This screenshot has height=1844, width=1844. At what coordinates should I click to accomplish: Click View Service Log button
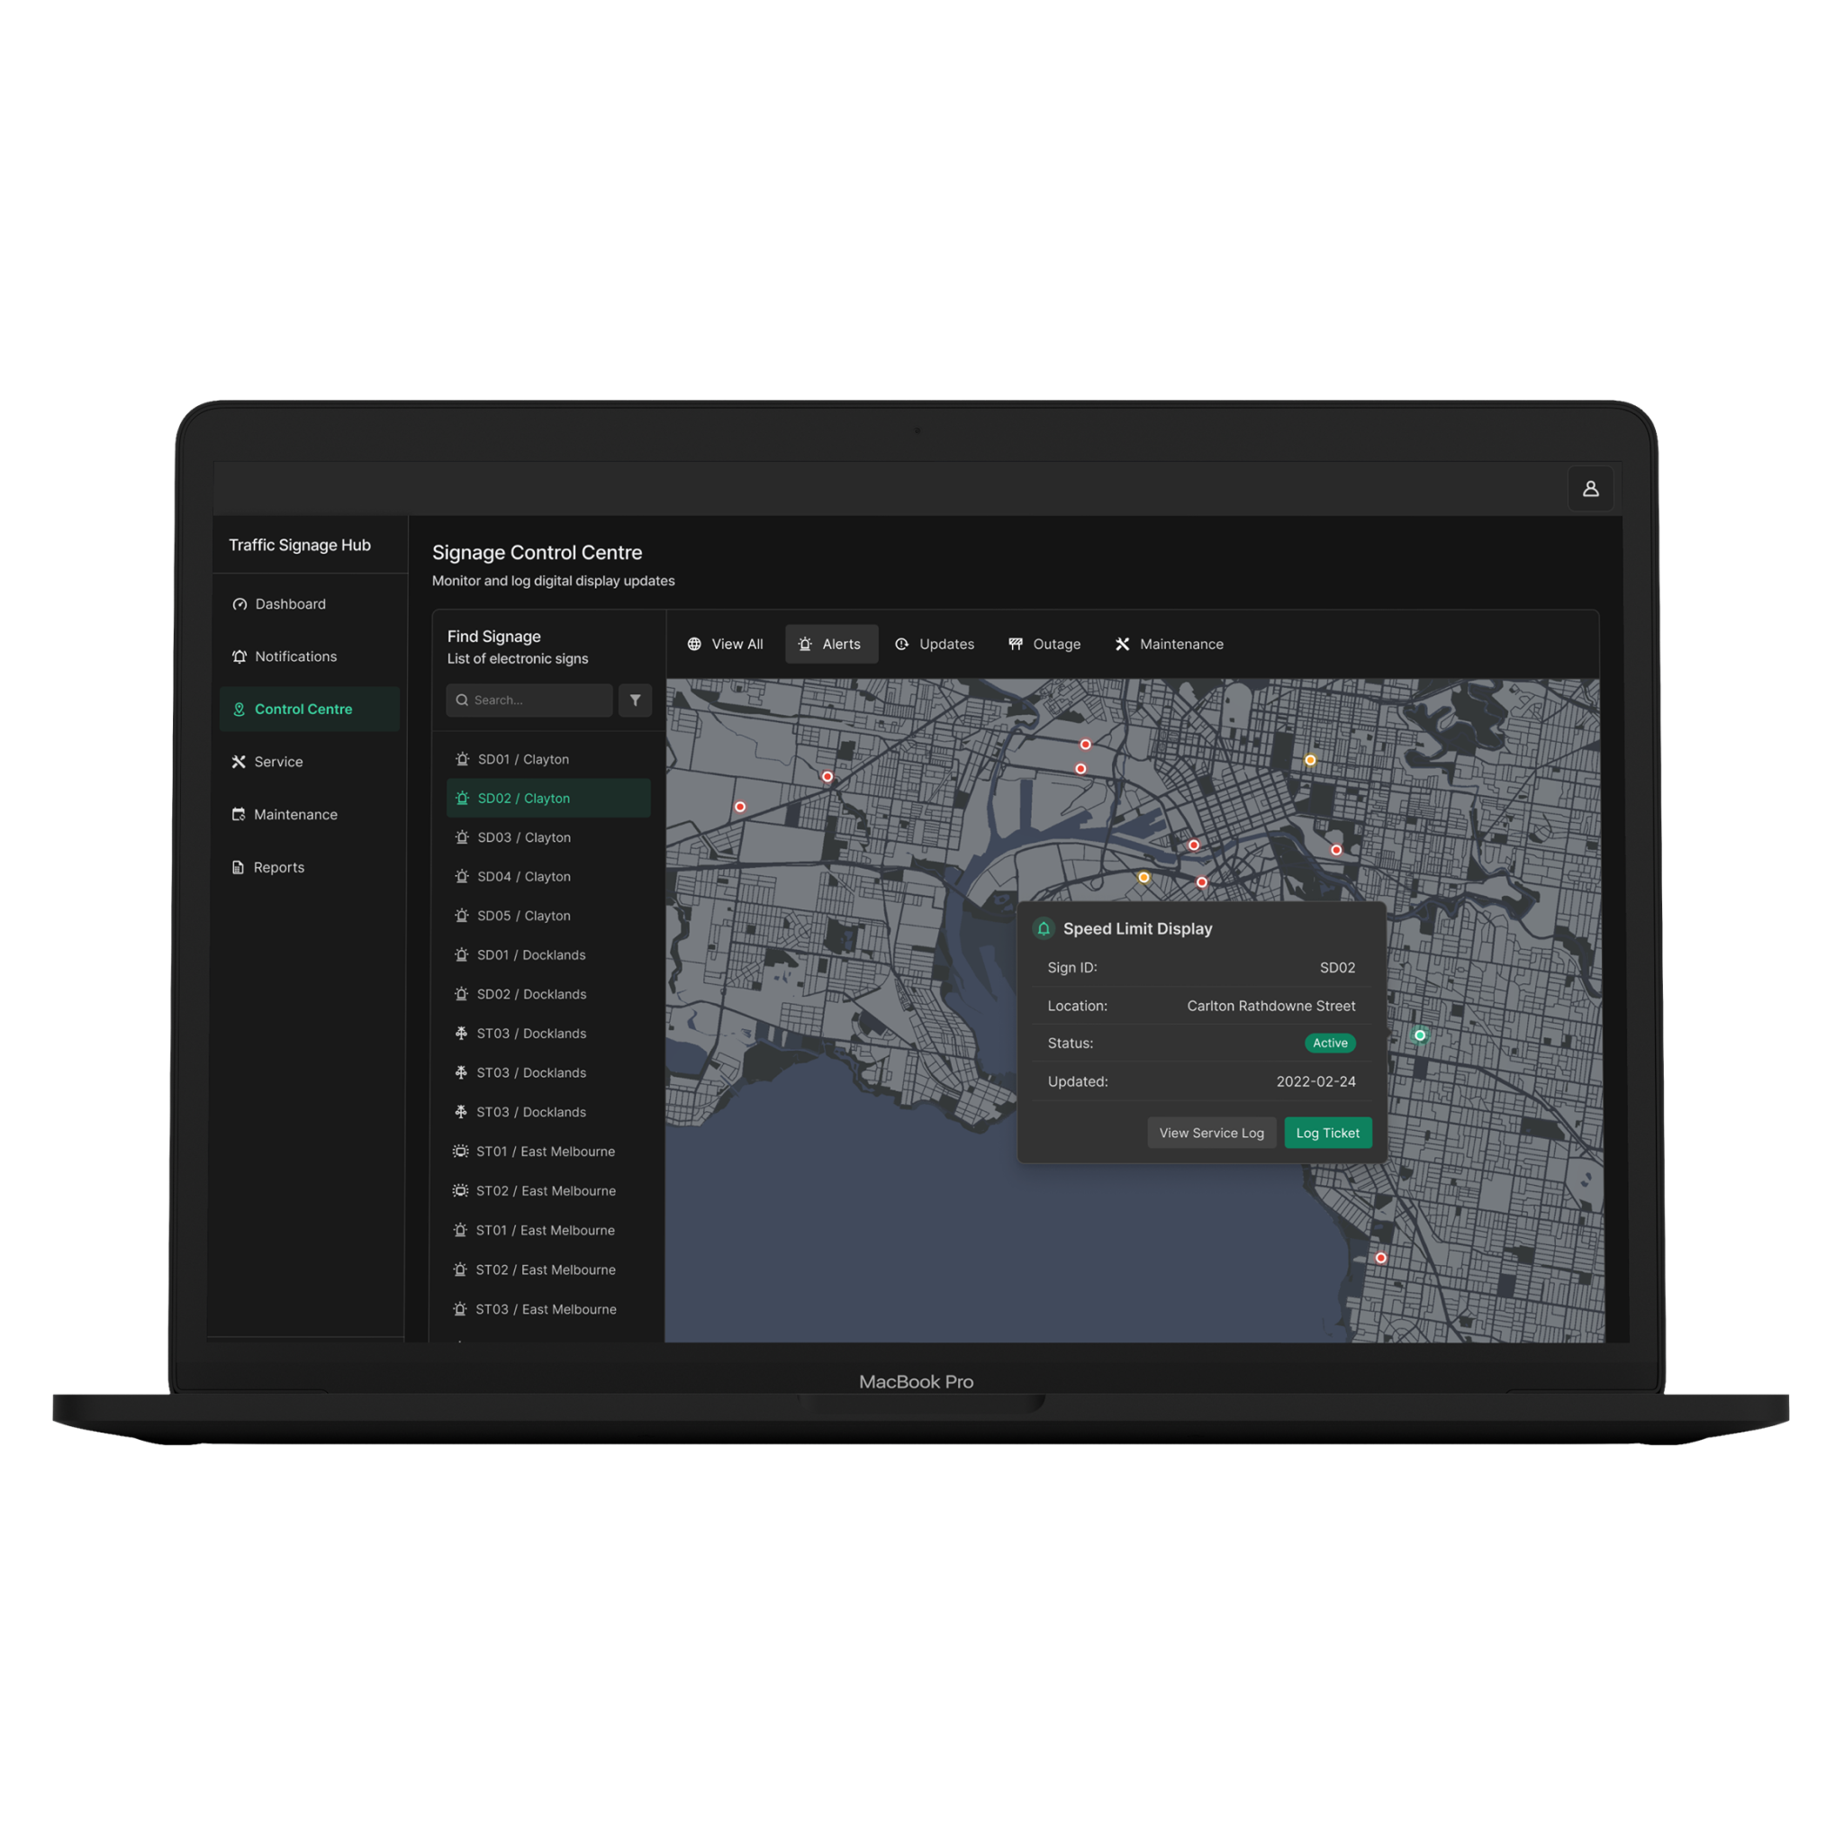point(1210,1133)
